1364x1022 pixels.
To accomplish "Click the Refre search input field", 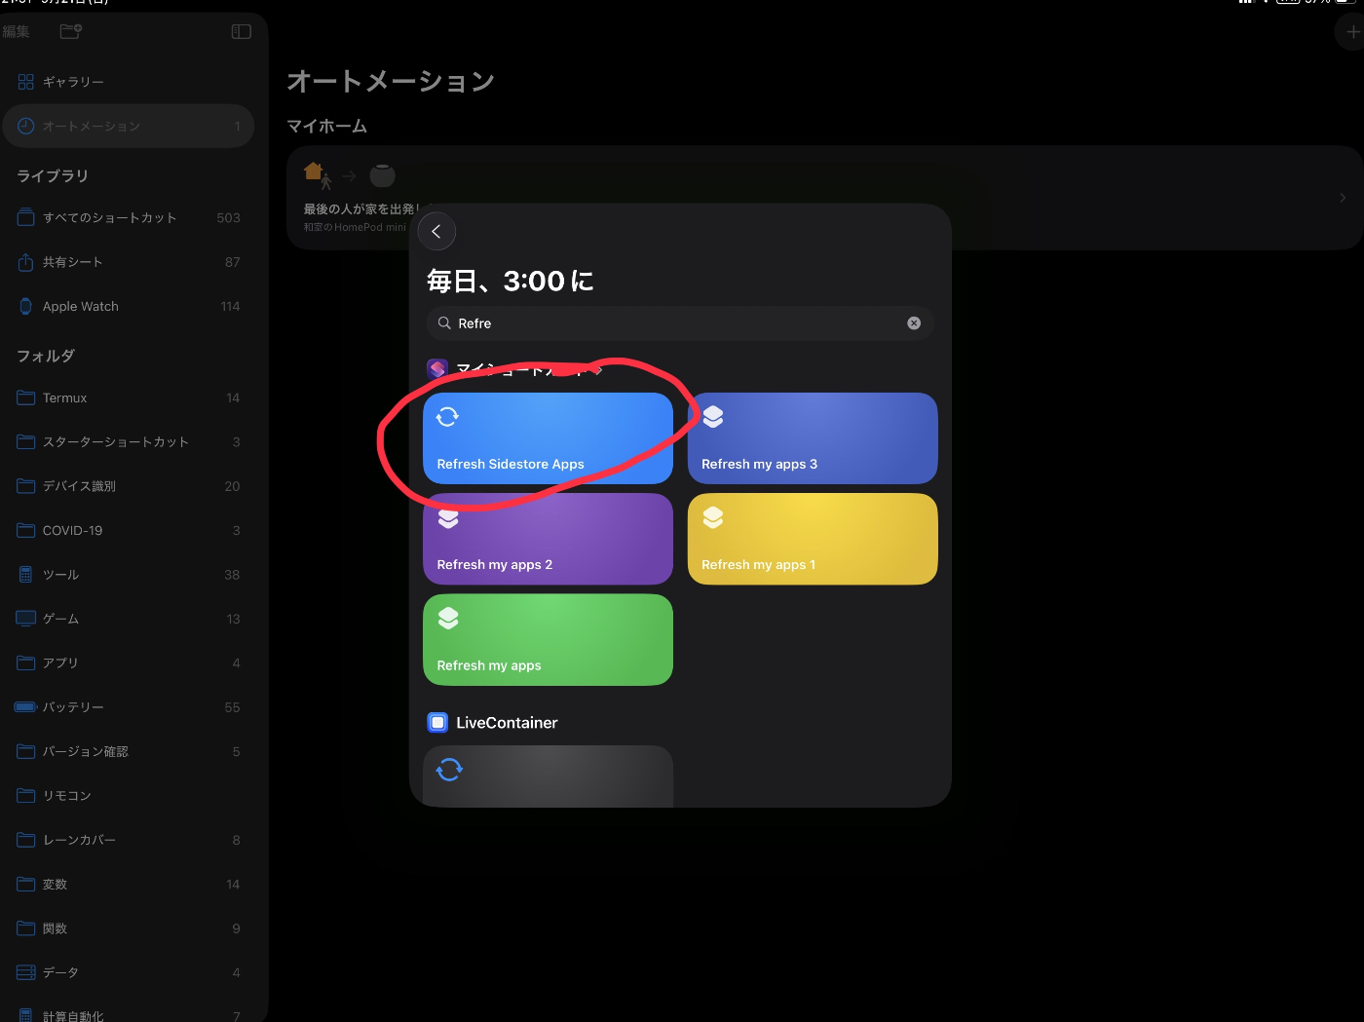I will (x=680, y=323).
